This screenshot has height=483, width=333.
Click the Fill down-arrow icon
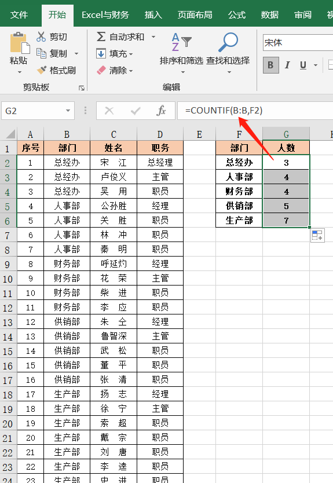[101, 54]
